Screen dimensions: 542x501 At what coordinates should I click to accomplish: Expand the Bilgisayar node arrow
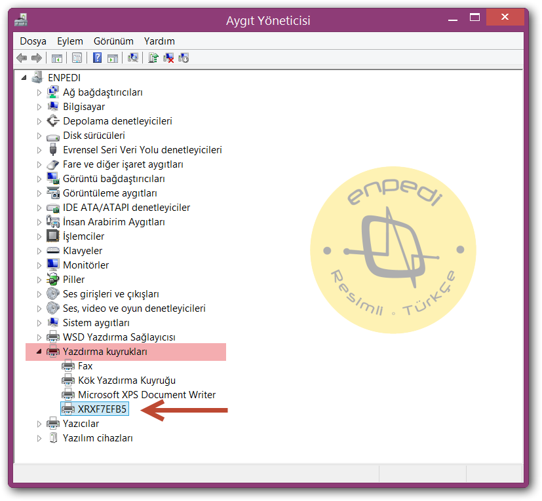tap(39, 107)
